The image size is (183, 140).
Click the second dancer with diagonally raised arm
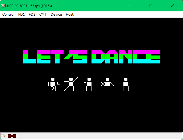(x=71, y=84)
